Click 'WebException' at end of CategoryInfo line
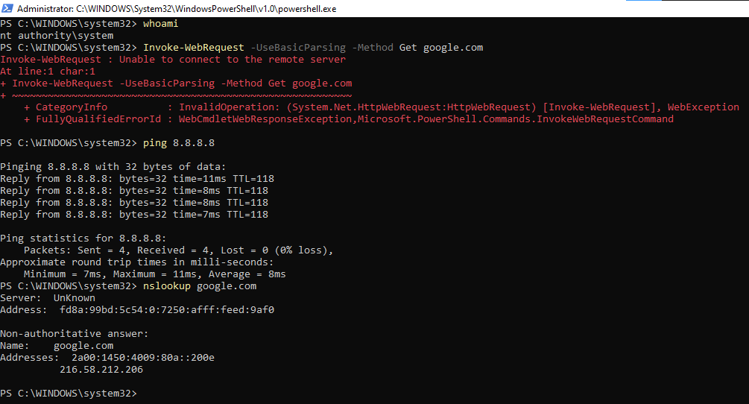The width and height of the screenshot is (749, 404). pos(703,107)
